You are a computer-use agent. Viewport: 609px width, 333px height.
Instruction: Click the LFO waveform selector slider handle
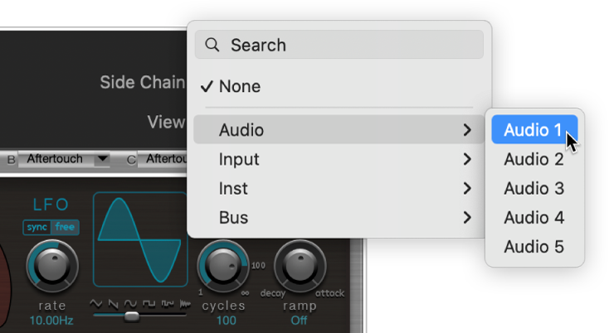point(131,316)
